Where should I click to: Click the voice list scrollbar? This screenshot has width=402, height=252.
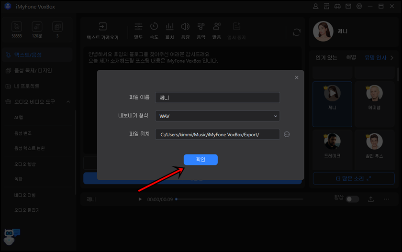click(x=398, y=75)
